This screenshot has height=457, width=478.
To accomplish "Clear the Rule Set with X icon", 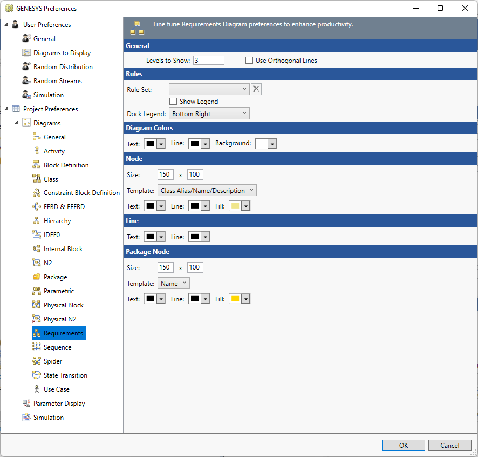I will [x=256, y=89].
